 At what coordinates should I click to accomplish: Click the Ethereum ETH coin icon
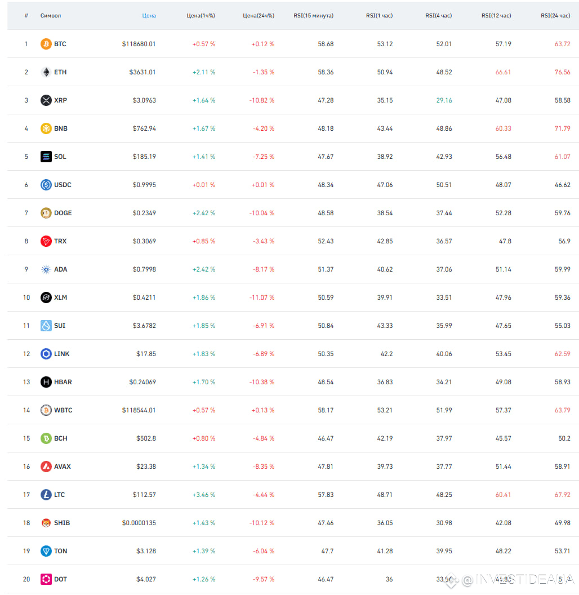(x=46, y=72)
